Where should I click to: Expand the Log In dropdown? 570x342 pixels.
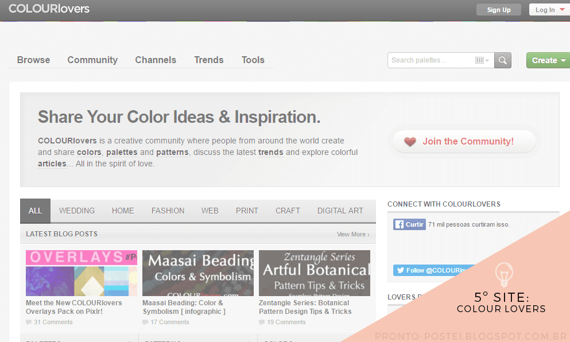click(549, 10)
